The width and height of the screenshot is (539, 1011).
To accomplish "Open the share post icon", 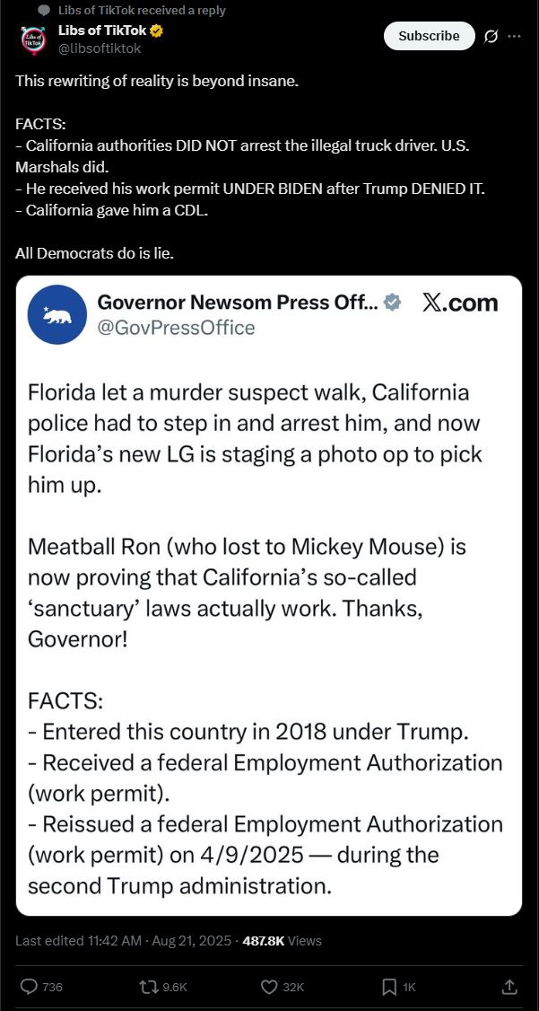I will [x=509, y=987].
